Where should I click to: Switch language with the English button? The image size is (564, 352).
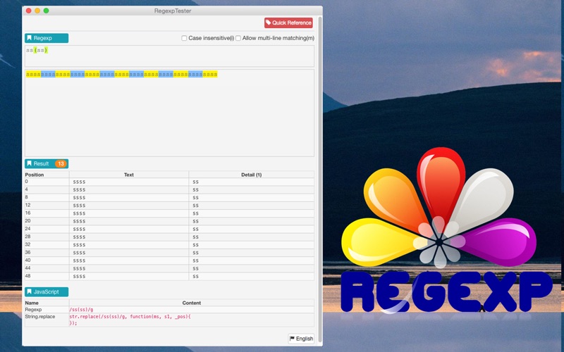click(301, 339)
